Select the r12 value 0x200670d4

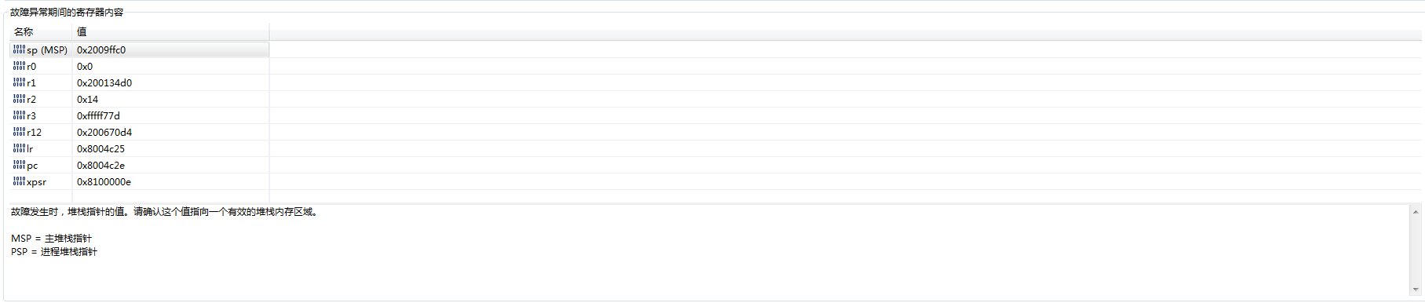pos(104,132)
